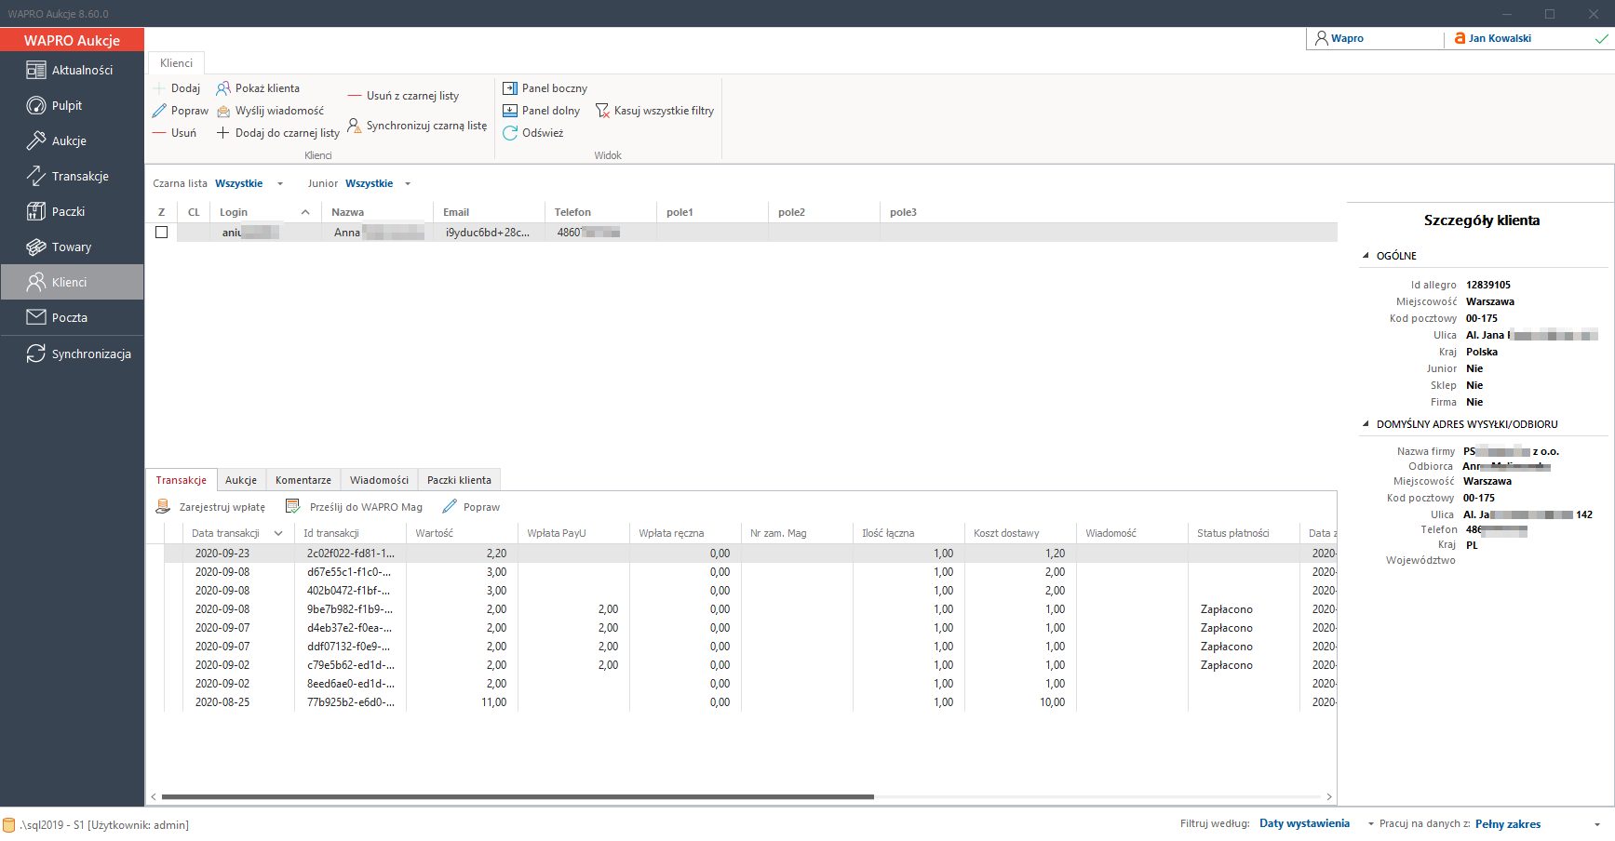Select Klienci in the sidebar
This screenshot has width=1615, height=841.
point(72,282)
